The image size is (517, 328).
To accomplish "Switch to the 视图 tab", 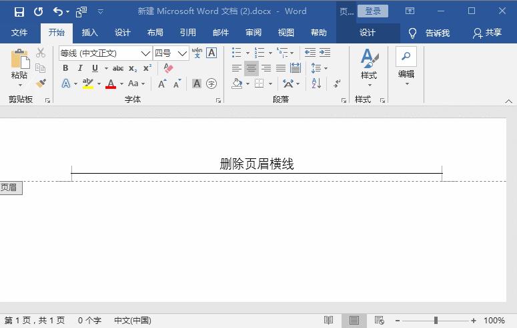I will tap(286, 32).
